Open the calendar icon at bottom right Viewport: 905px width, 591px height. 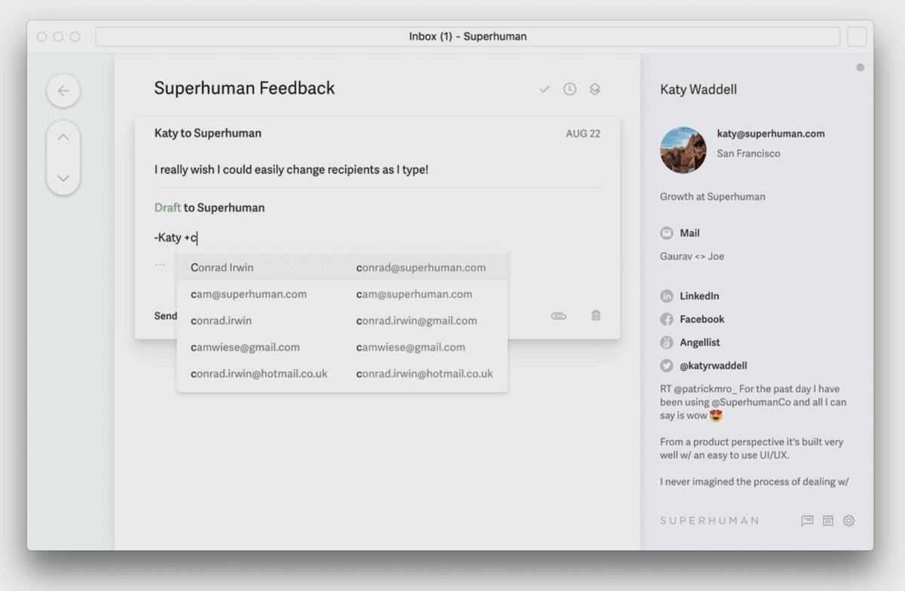(x=828, y=520)
